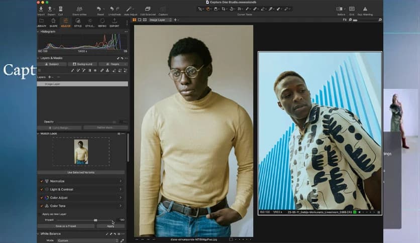Switch to the Adjust tool tab
The height and width of the screenshot is (243, 420).
(x=66, y=23)
